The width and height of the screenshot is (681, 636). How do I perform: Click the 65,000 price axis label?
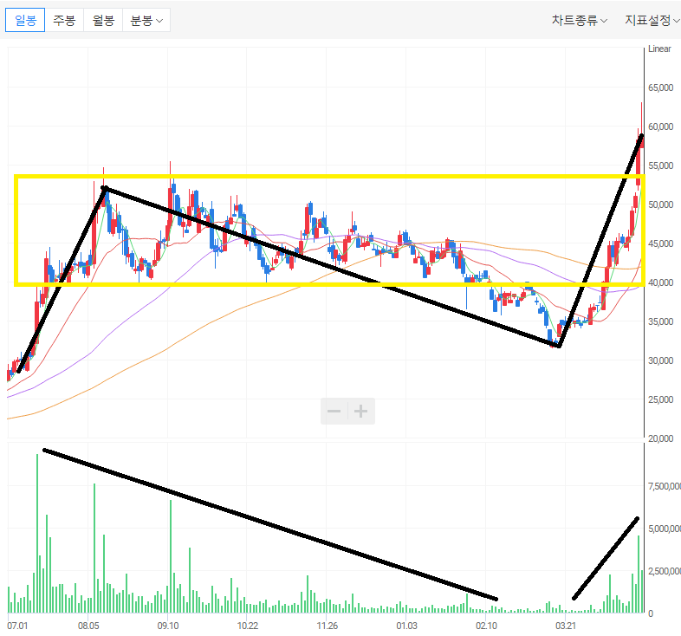click(x=660, y=88)
